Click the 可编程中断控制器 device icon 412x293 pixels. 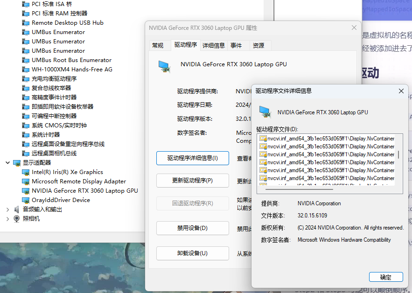click(26, 117)
